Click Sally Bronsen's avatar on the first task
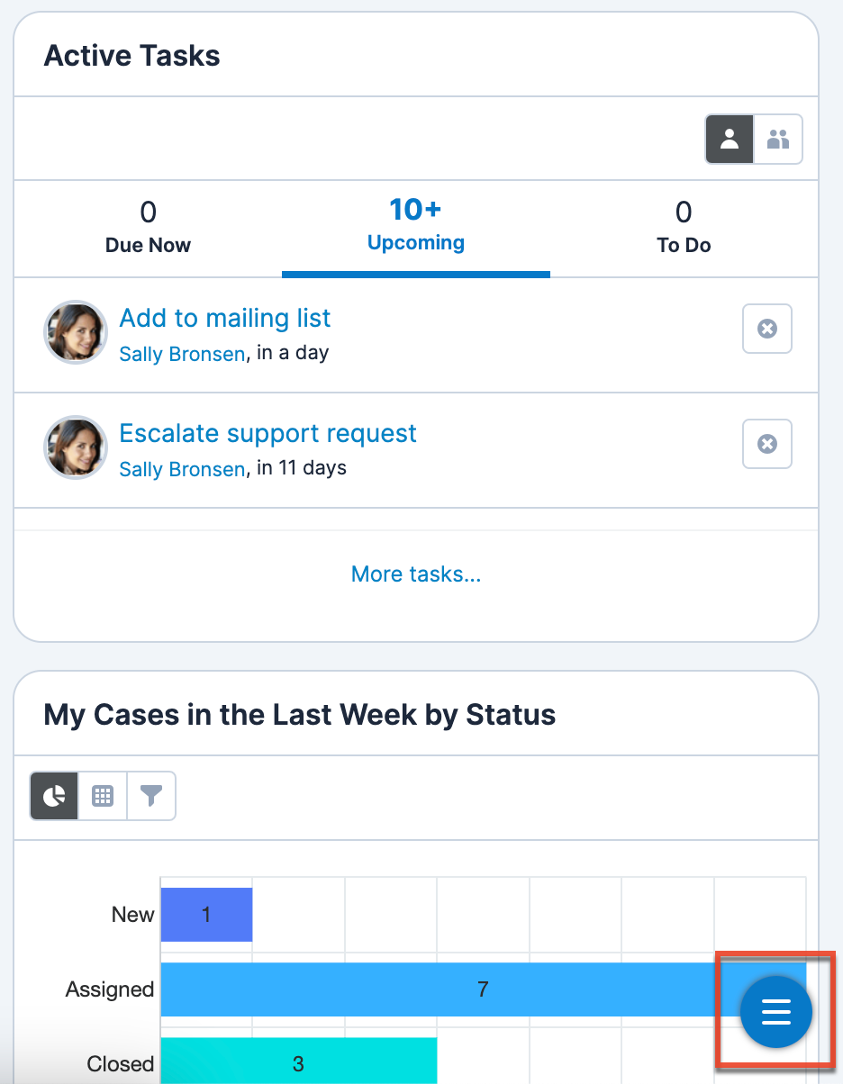The width and height of the screenshot is (843, 1084). [76, 332]
